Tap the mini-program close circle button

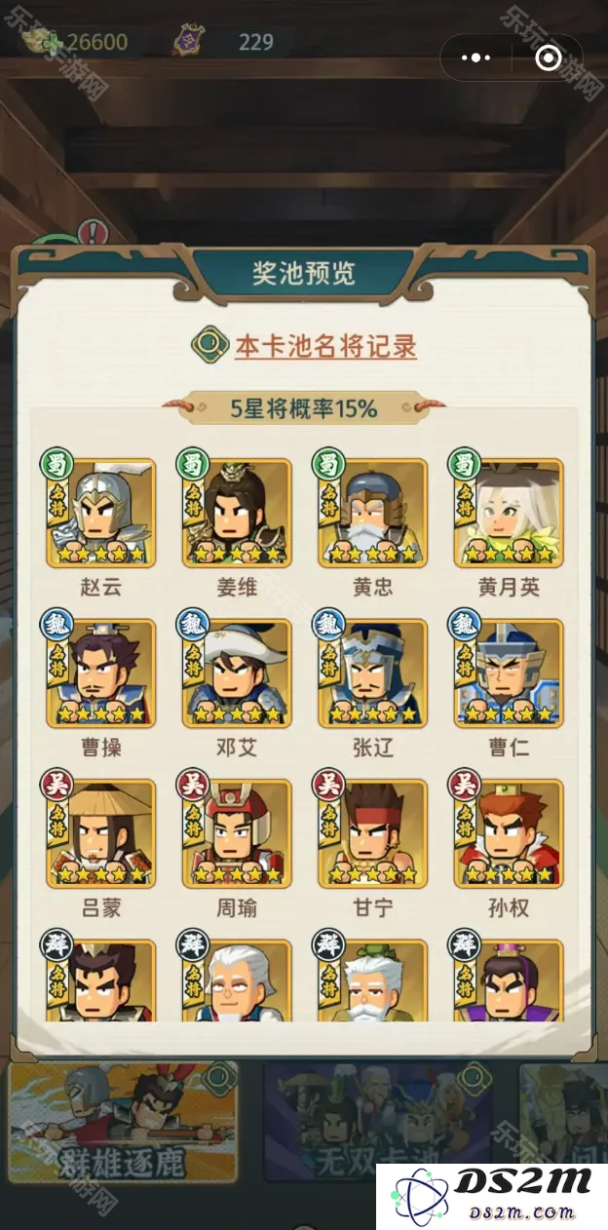(x=549, y=58)
